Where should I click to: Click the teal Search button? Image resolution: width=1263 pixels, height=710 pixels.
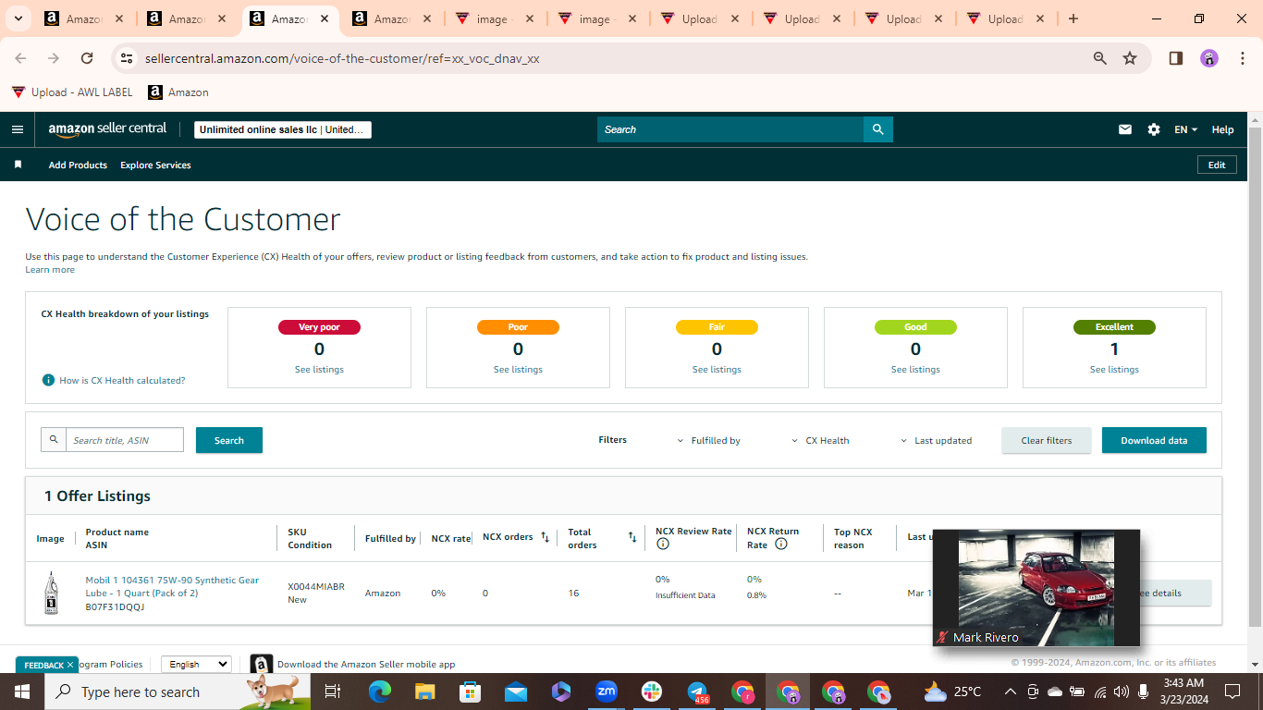tap(229, 440)
